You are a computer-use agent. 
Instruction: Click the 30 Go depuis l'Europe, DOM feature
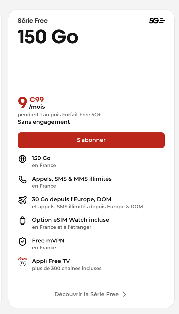click(72, 199)
